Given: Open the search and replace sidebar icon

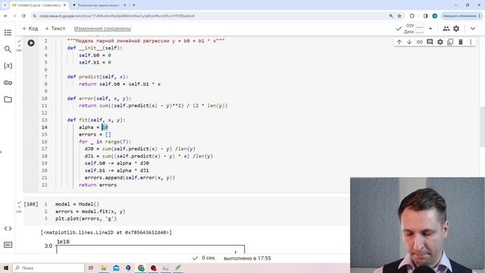Looking at the screenshot, I should (x=8, y=49).
